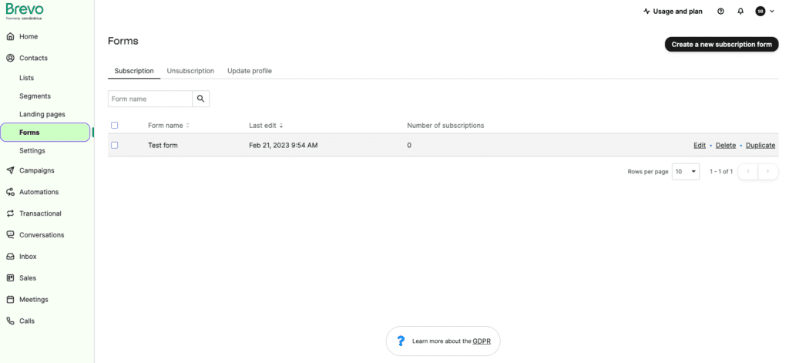The height and width of the screenshot is (363, 789).
Task: Click the Sales board icon
Action: point(10,278)
